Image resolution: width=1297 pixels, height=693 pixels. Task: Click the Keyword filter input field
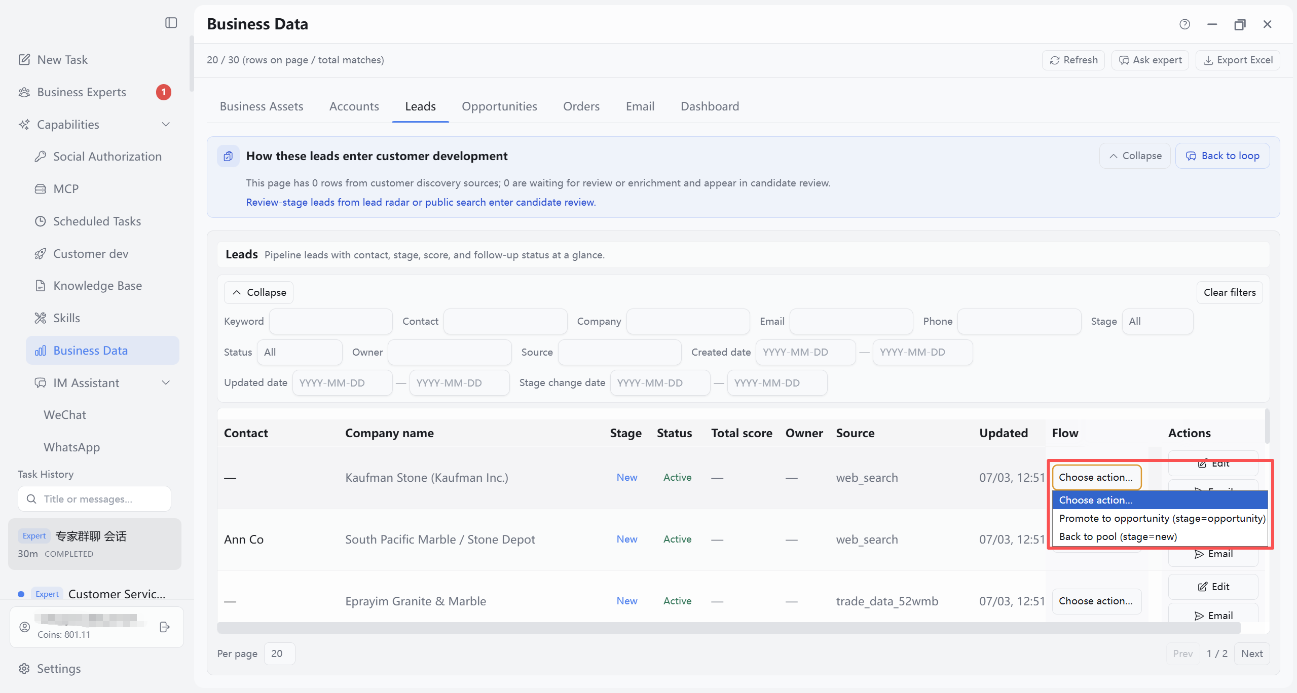tap(330, 322)
